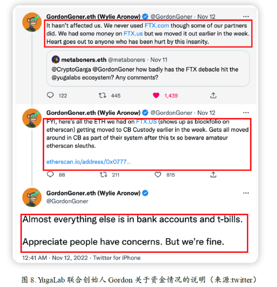The image size is (277, 287).
Task: Unlike the first tweet with 1,439 likes
Action: [x=156, y=96]
